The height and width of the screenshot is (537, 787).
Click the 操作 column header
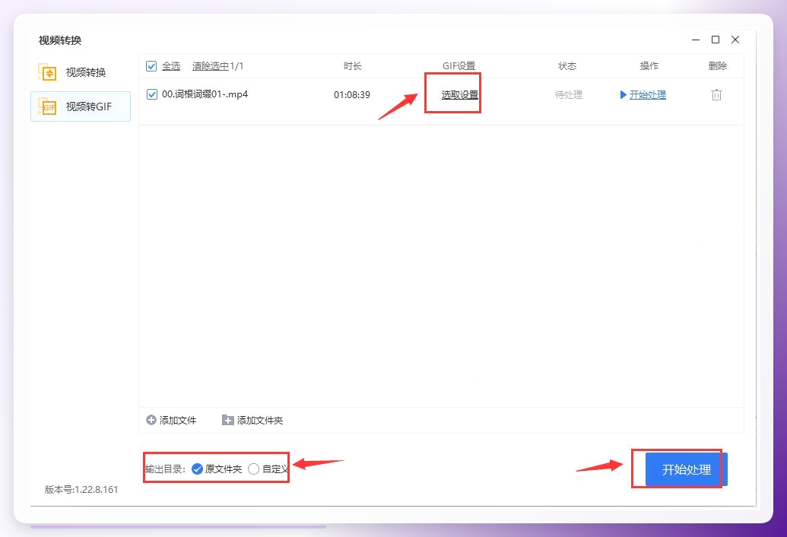pyautogui.click(x=649, y=66)
